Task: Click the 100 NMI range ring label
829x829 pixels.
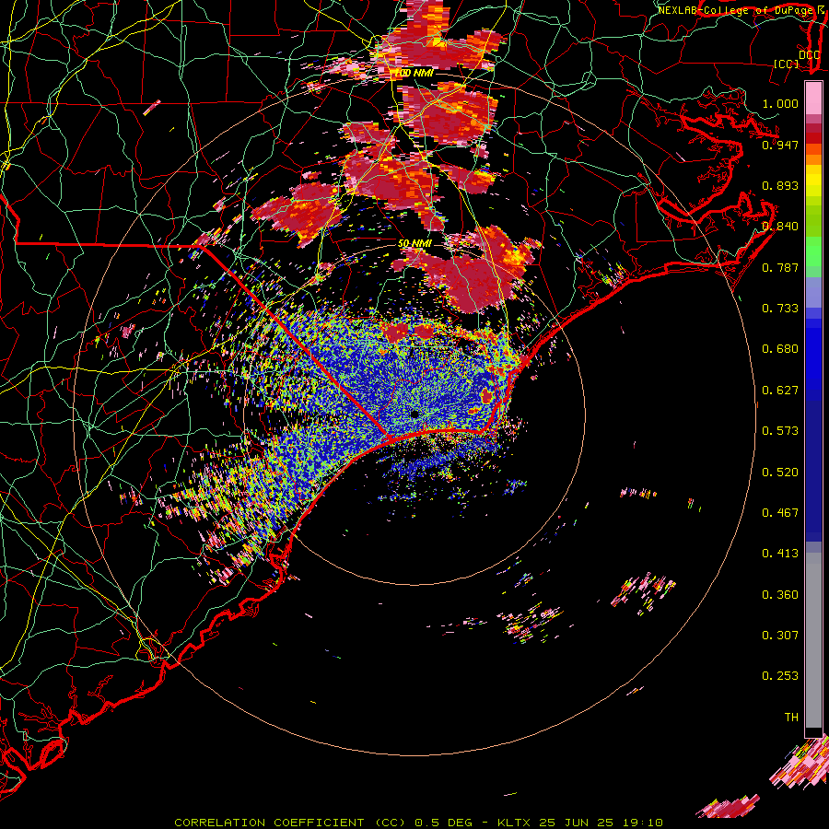Action: click(414, 73)
